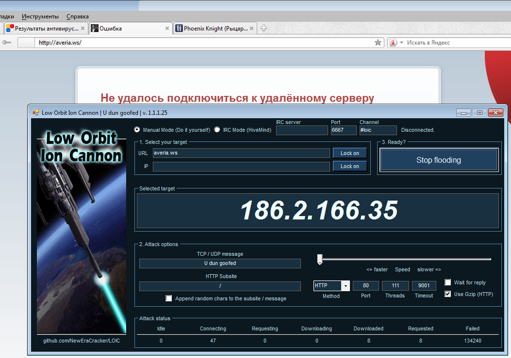The image size is (511, 358).
Task: Select the IRC Mode (HiveMind) radio button
Action: tap(217, 130)
